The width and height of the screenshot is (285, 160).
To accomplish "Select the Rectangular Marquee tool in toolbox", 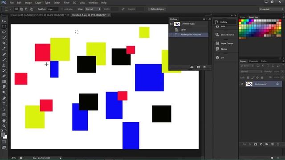I will coord(4,27).
